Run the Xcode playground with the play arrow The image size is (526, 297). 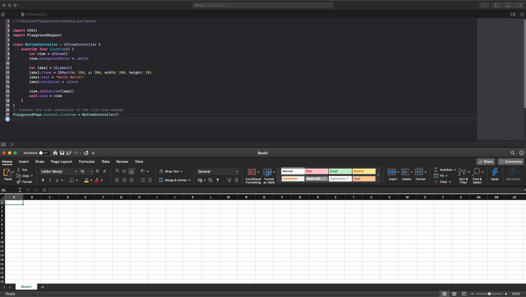tap(12, 145)
